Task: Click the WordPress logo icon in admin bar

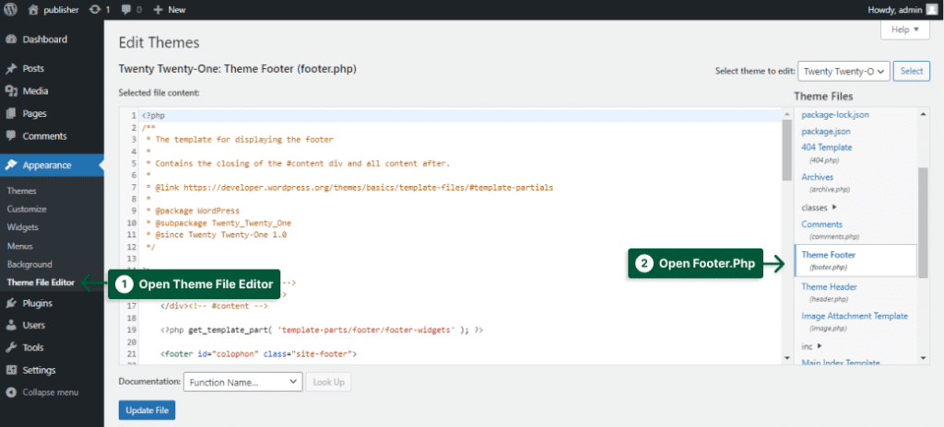Action: 10,9
